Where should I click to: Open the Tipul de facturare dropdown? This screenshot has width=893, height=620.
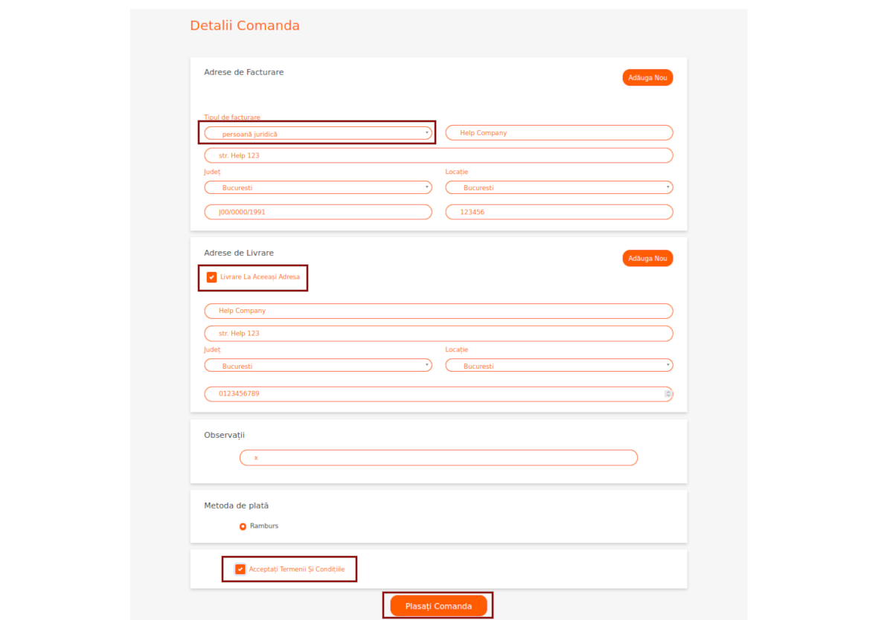click(318, 133)
